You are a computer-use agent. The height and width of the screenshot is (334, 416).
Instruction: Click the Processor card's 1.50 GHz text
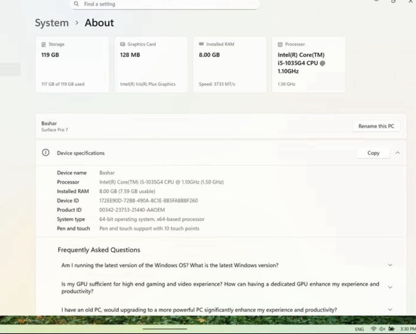tap(286, 84)
